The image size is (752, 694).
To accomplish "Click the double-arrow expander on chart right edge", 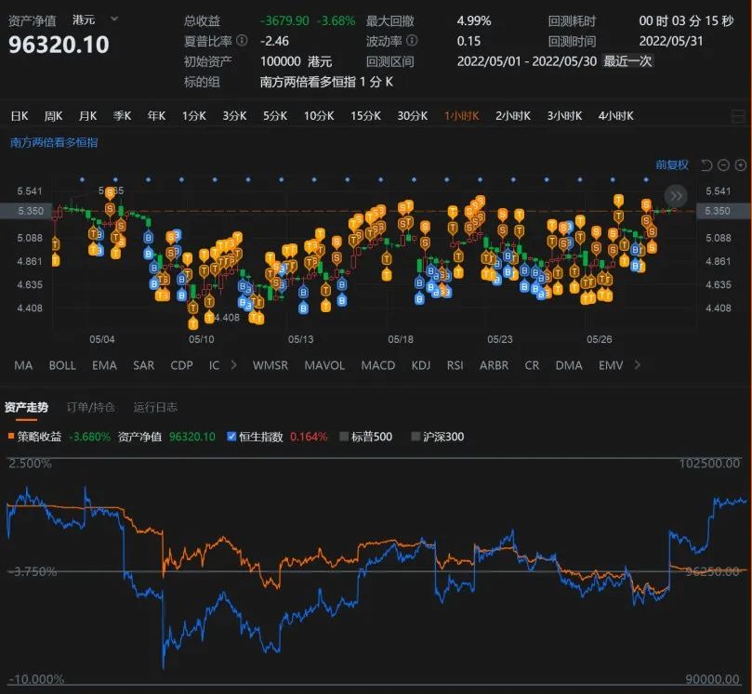I will 676,196.
